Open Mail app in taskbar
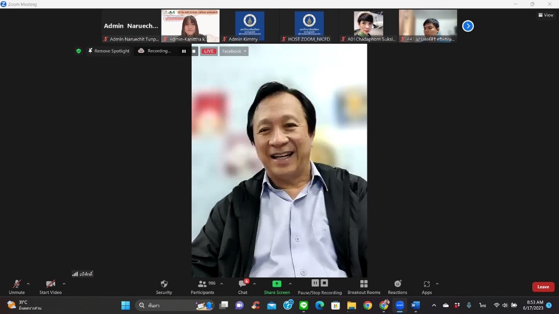The width and height of the screenshot is (559, 314). pos(272,305)
